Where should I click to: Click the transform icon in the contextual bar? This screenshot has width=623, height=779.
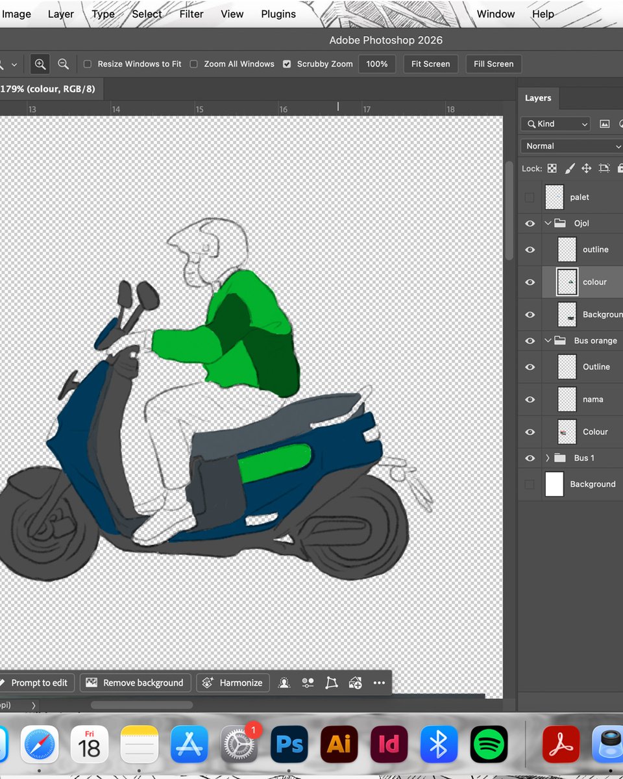pos(332,682)
